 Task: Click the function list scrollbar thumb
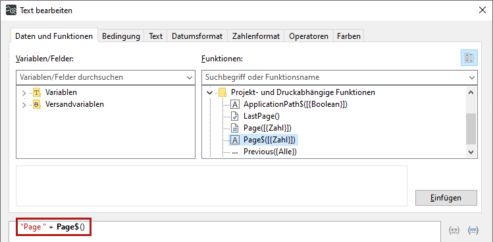pos(471,129)
